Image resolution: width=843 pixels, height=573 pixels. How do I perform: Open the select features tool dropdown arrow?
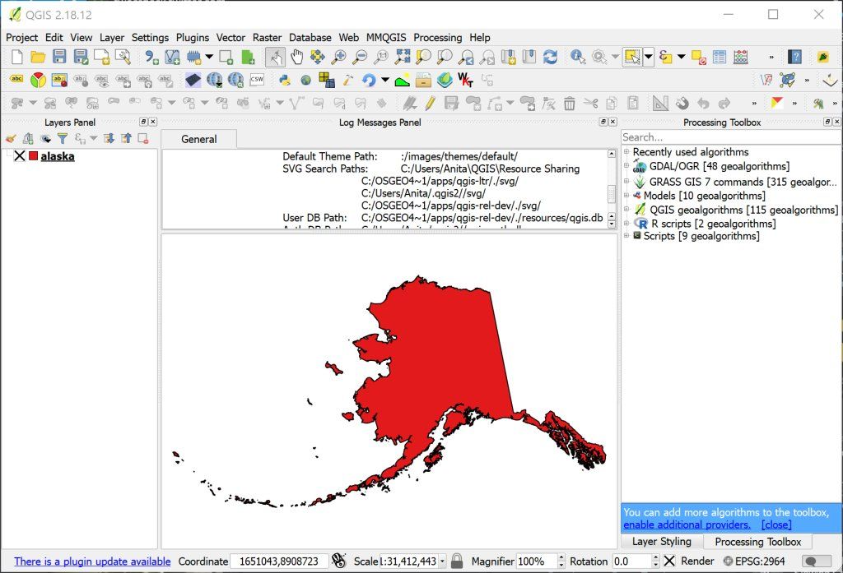click(x=649, y=57)
